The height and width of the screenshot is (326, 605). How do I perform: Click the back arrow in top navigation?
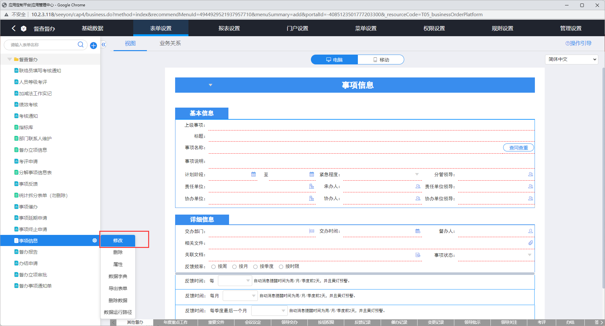[x=14, y=28]
